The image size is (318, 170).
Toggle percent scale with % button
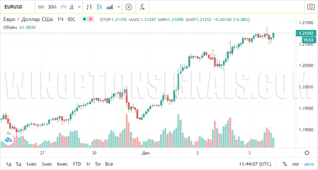(285, 164)
